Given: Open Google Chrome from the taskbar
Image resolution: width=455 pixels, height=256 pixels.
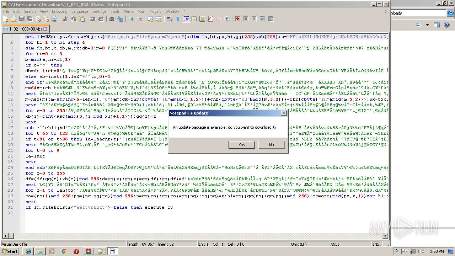Looking at the screenshot, I should 64,251.
